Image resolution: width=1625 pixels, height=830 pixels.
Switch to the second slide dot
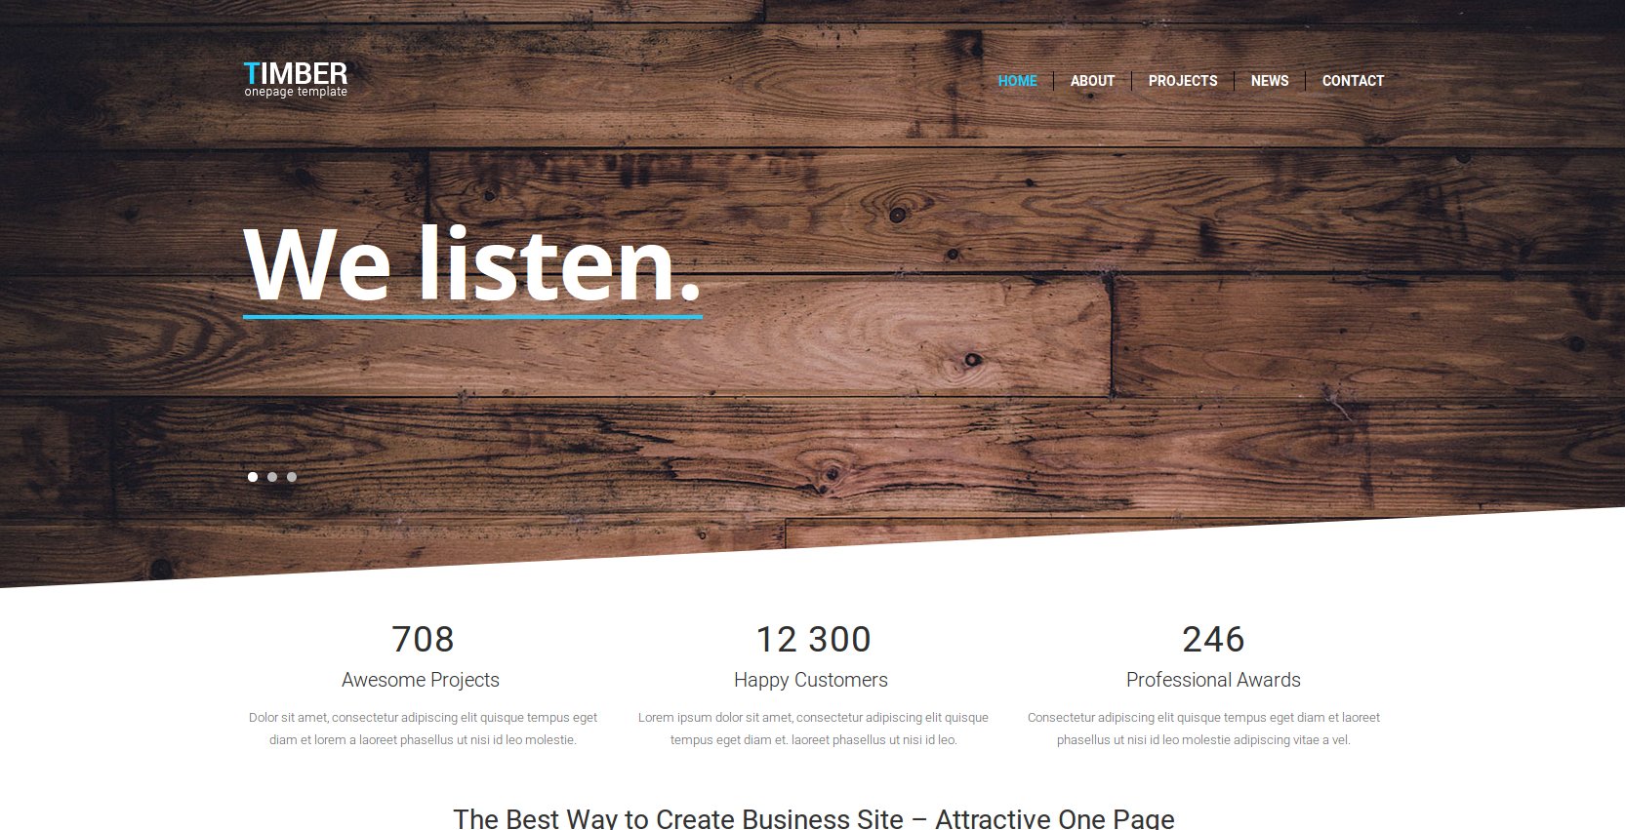[272, 477]
